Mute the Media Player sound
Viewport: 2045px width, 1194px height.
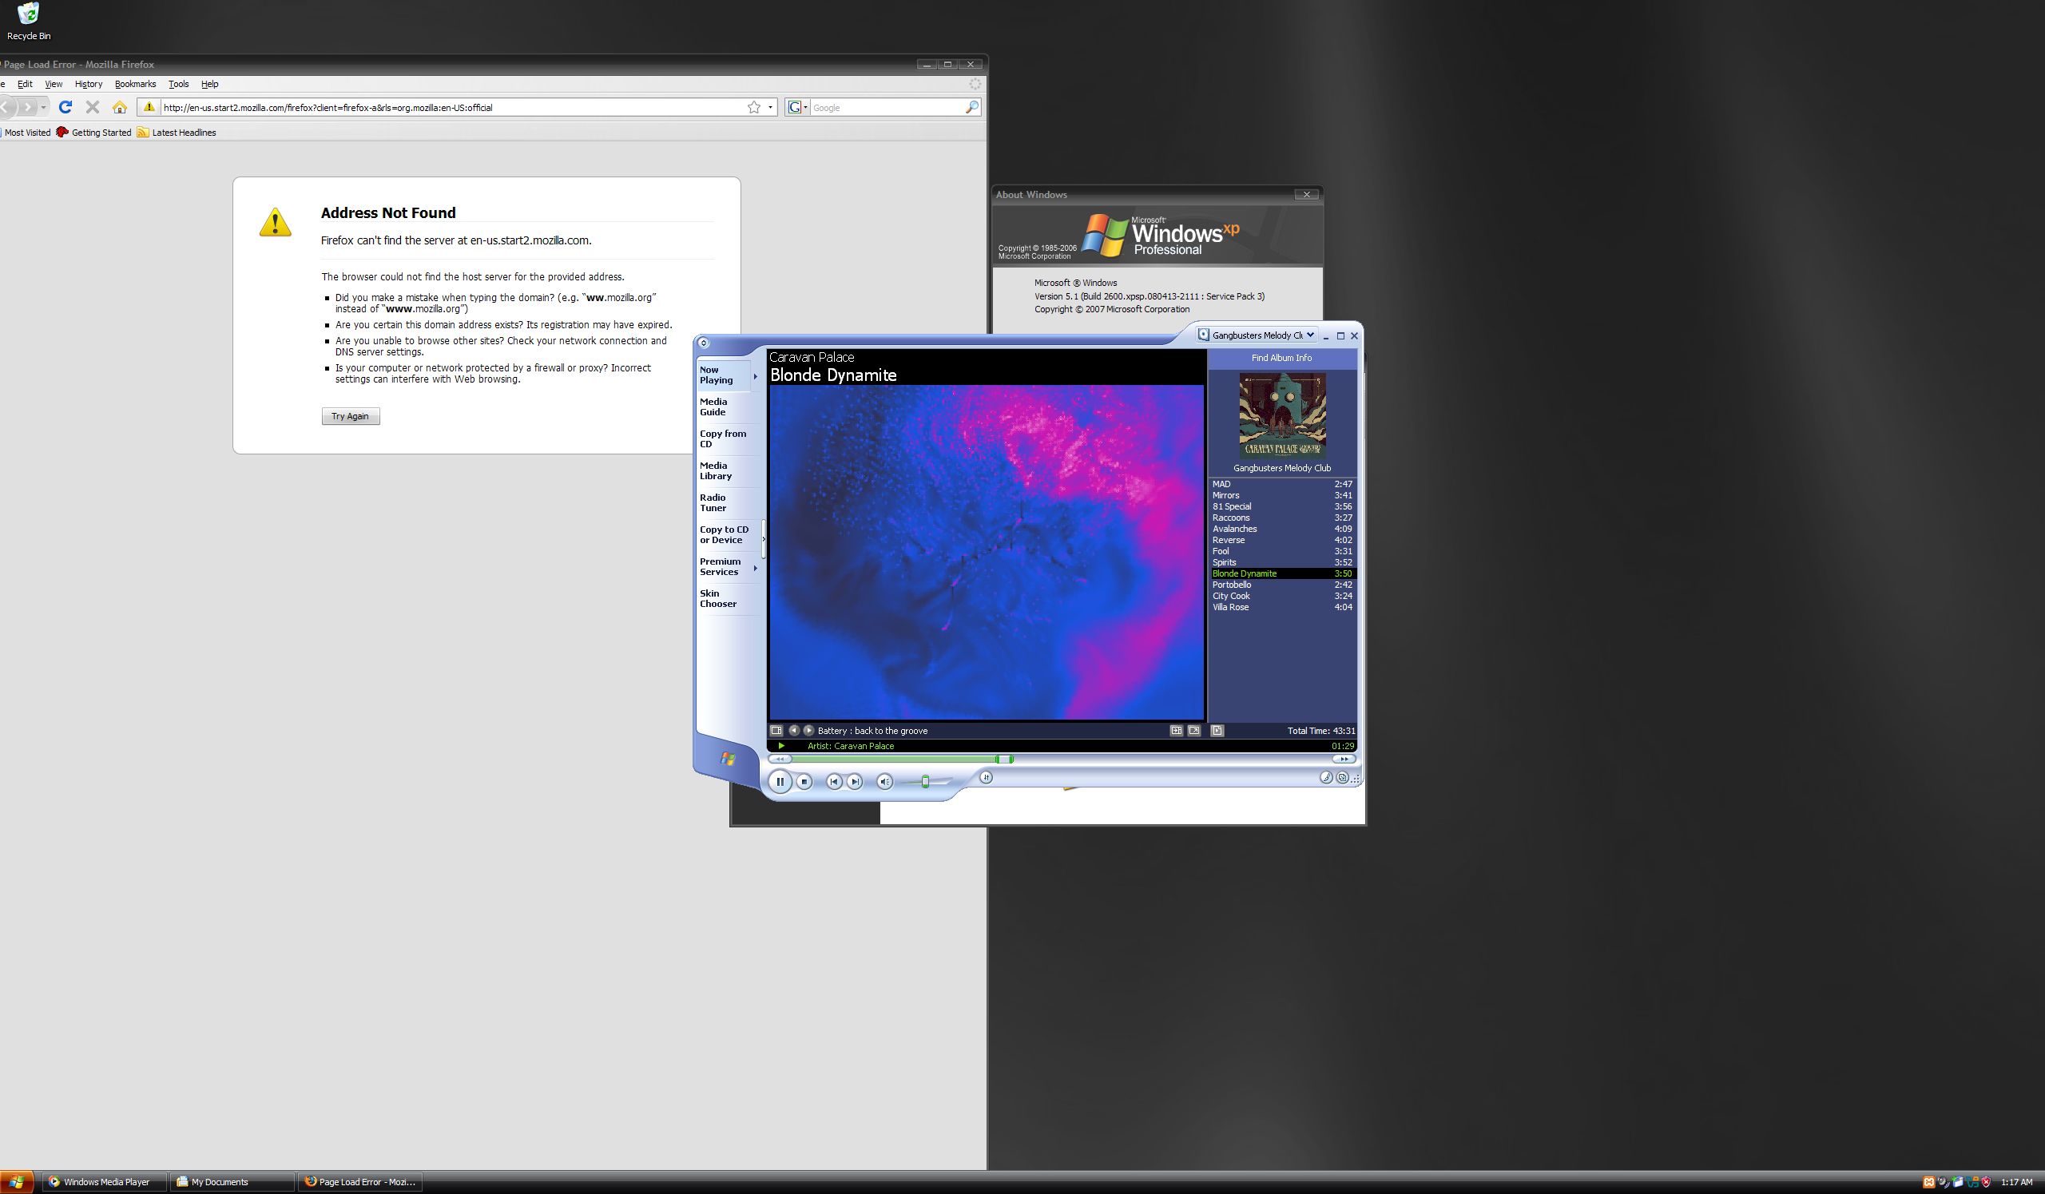(x=884, y=782)
